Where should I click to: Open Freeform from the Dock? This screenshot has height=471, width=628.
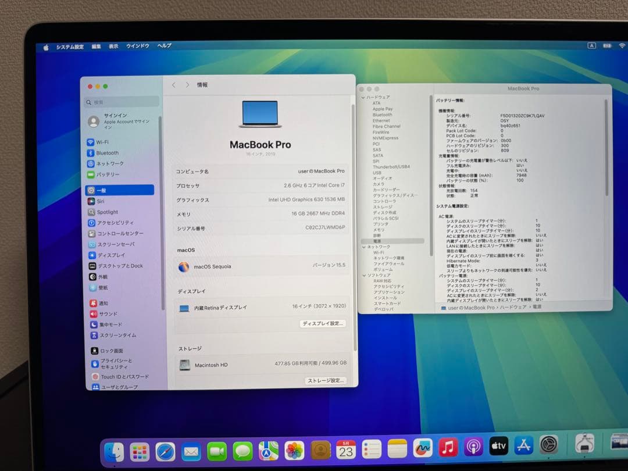(423, 448)
